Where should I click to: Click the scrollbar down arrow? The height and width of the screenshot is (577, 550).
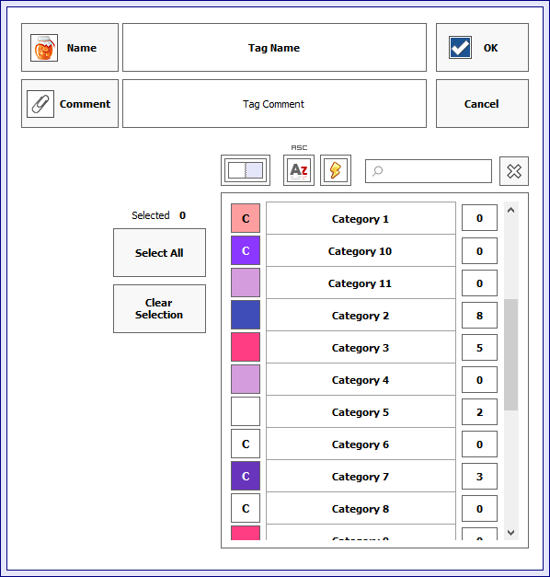point(510,533)
